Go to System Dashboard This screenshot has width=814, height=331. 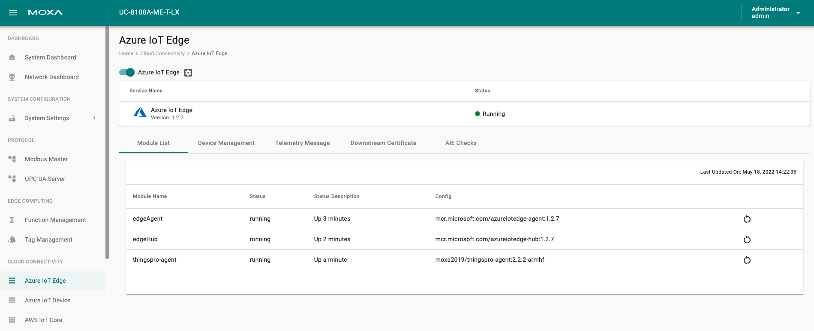tap(51, 57)
